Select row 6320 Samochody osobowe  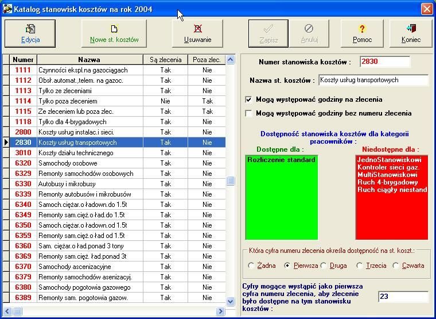point(118,163)
